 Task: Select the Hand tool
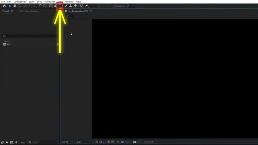(15, 6)
